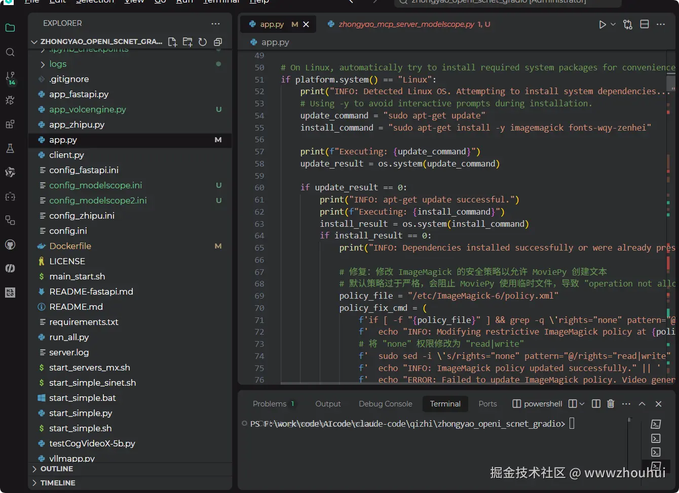Click New File icon in Explorer header
The height and width of the screenshot is (493, 679).
[x=172, y=42]
